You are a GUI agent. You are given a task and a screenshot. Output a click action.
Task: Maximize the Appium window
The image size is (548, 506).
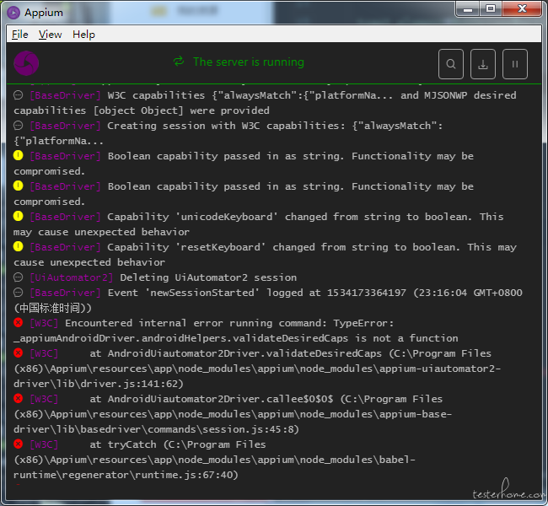point(491,9)
